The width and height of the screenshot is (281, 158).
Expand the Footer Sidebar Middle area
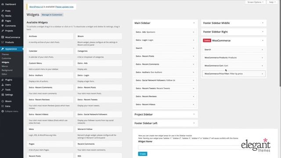(x=263, y=23)
